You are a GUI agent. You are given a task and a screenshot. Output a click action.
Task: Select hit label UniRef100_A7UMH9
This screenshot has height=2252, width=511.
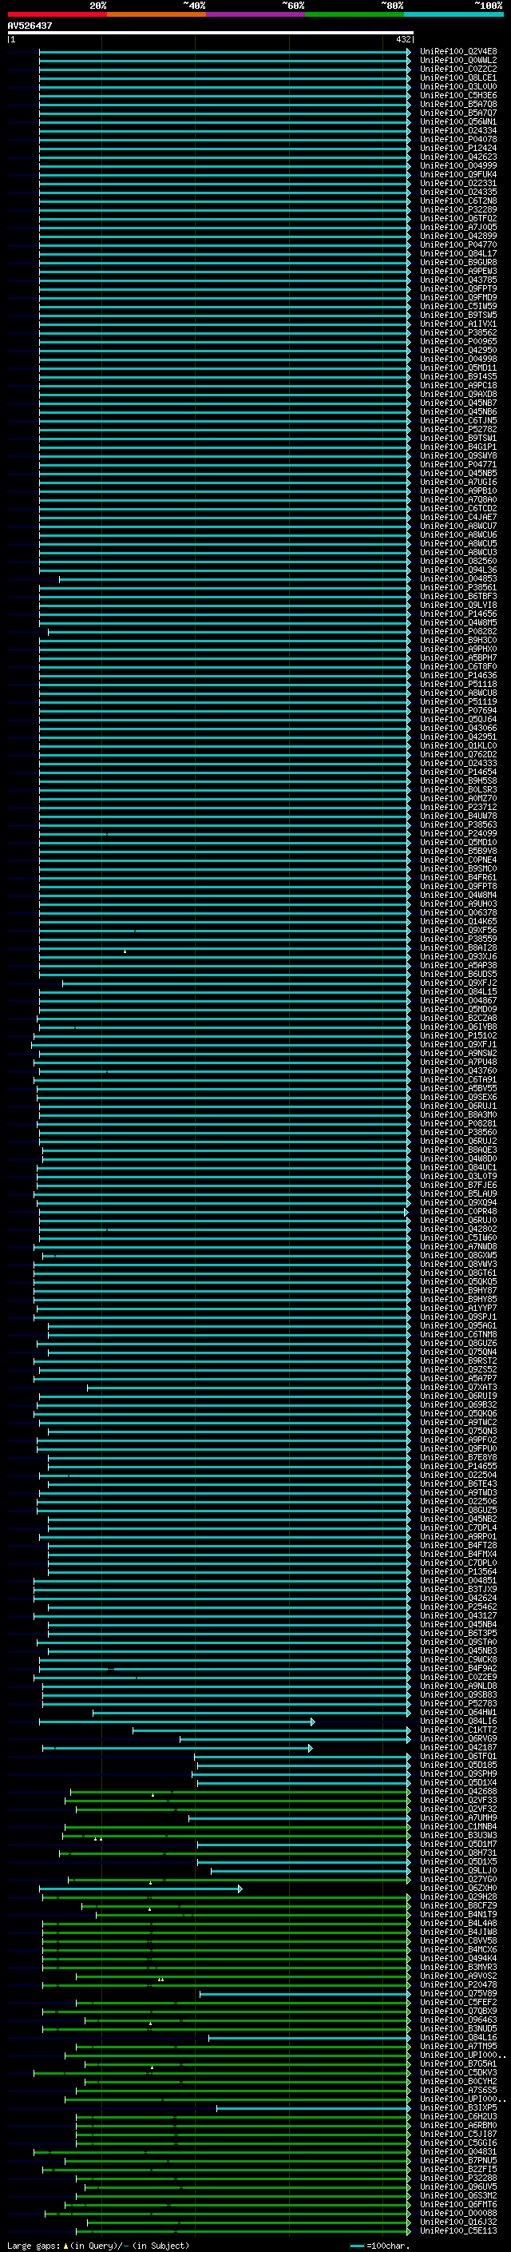458,1817
